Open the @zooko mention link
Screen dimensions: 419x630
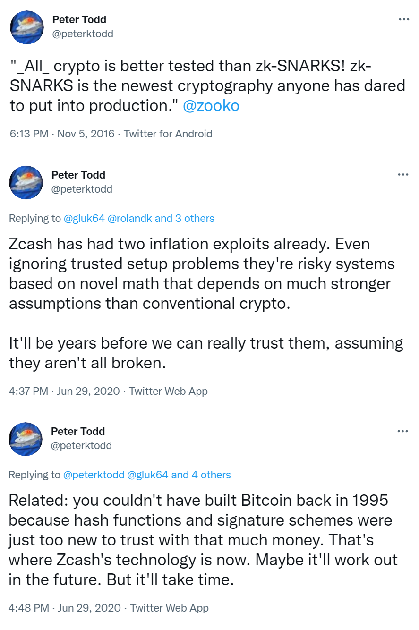(x=211, y=106)
